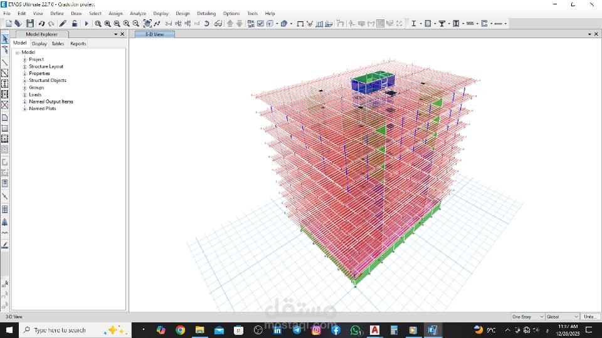Open the Tools menu

(x=252, y=13)
